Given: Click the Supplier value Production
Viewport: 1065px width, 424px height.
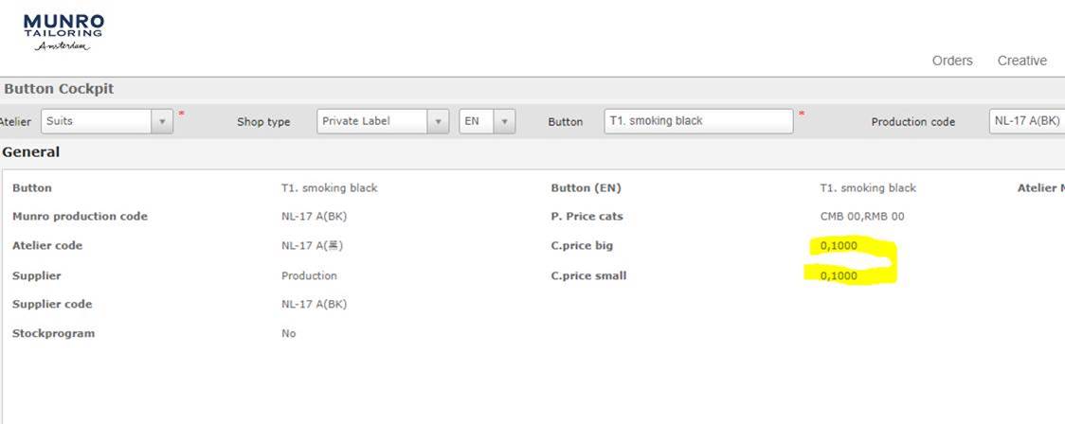Looking at the screenshot, I should pyautogui.click(x=309, y=275).
